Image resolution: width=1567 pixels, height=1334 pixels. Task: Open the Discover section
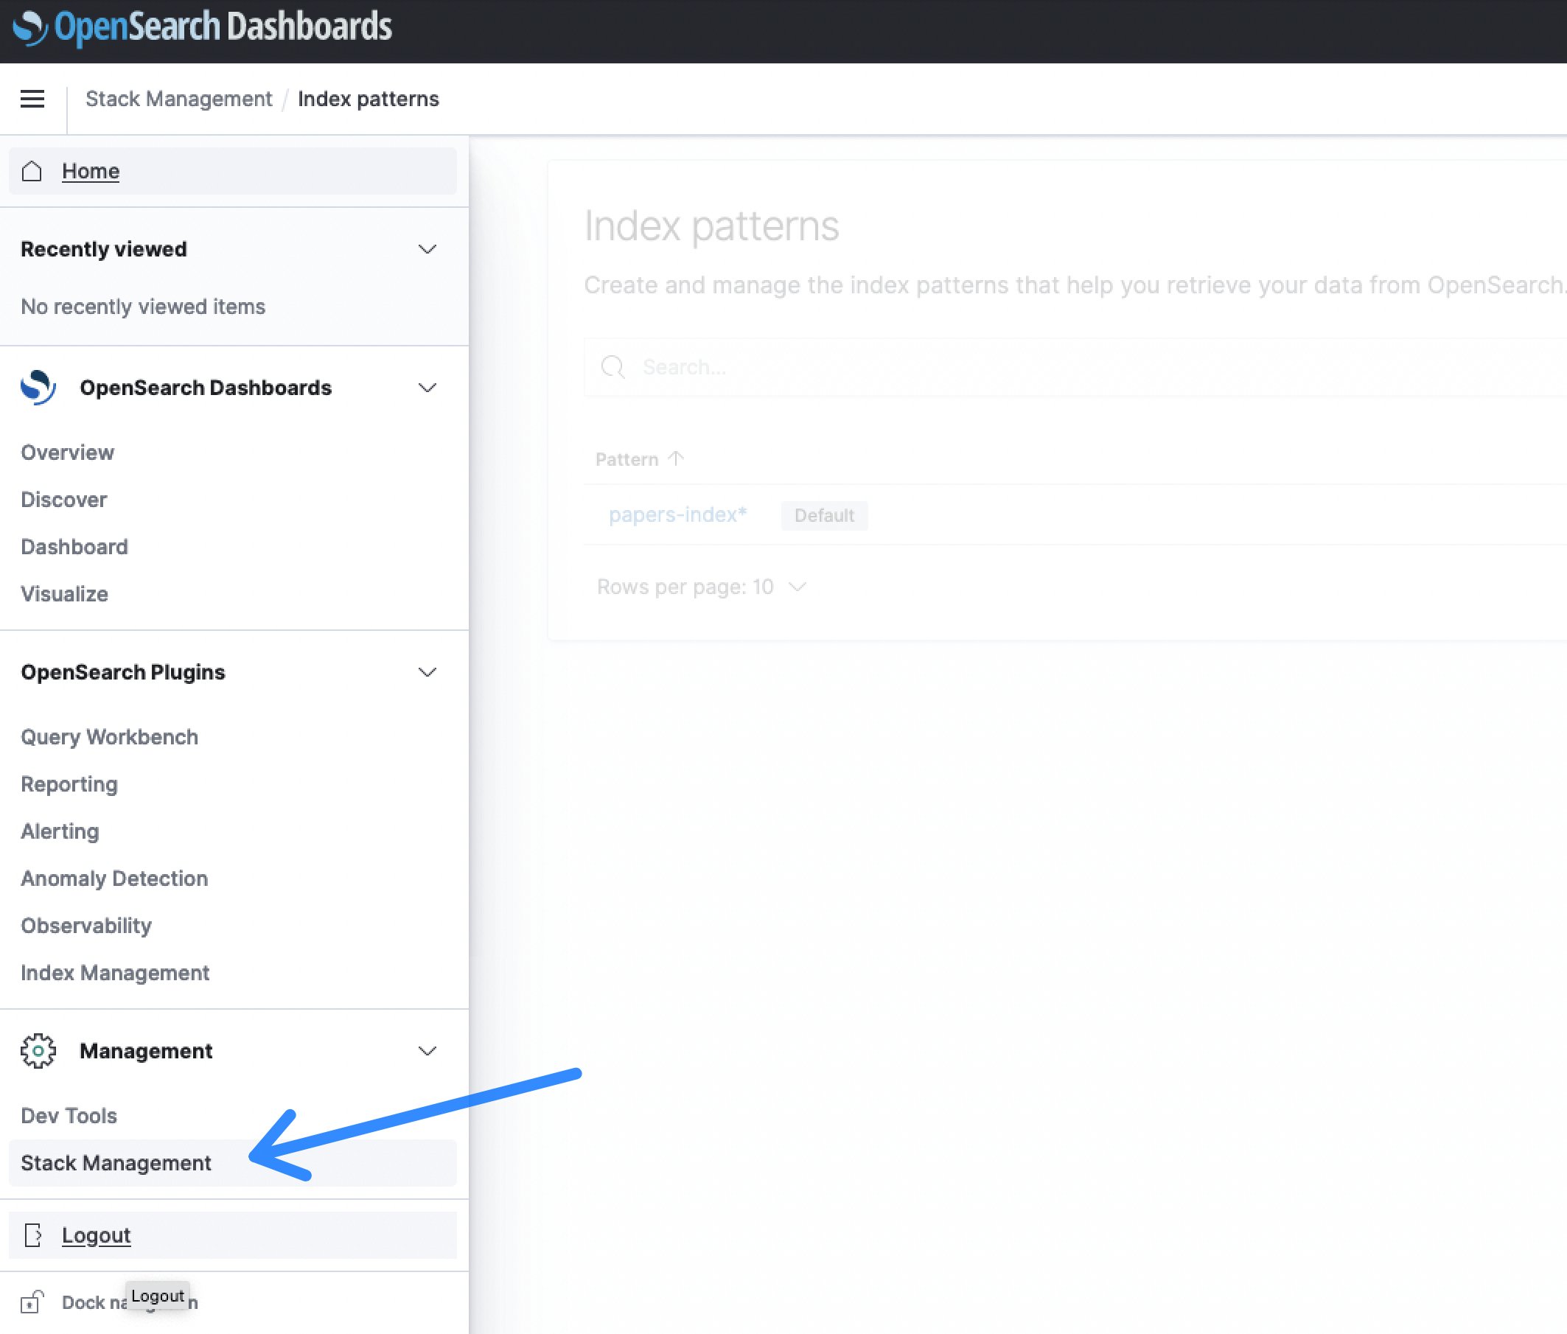point(62,499)
